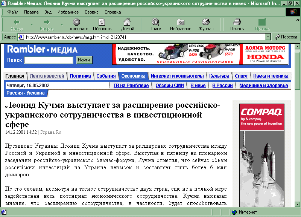The height and width of the screenshot is (217, 301).
Task: Open the Избранное favorites toolbar icon
Action: click(x=181, y=22)
